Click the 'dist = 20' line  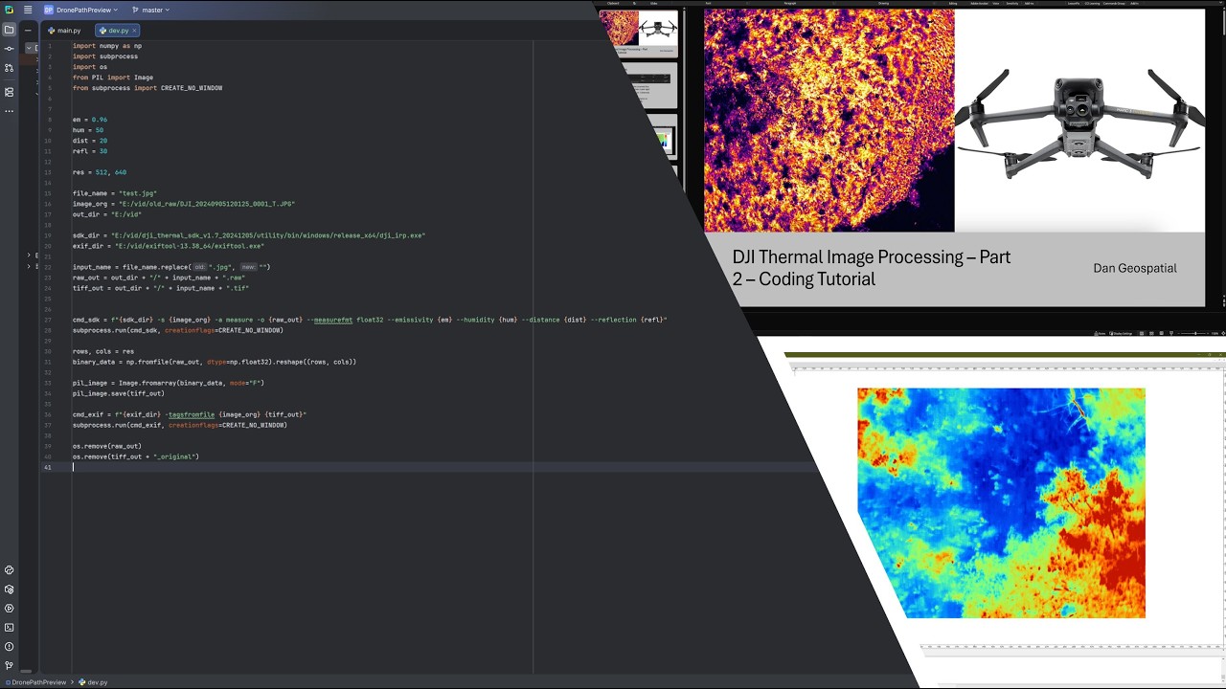pyautogui.click(x=90, y=141)
